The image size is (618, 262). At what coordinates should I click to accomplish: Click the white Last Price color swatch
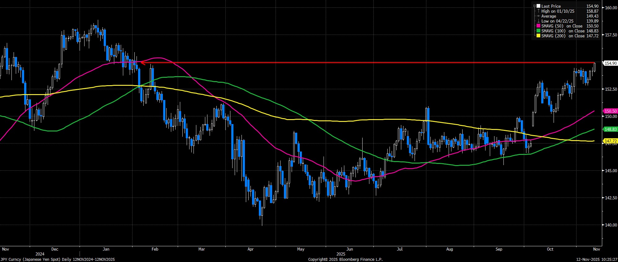tap(538, 6)
